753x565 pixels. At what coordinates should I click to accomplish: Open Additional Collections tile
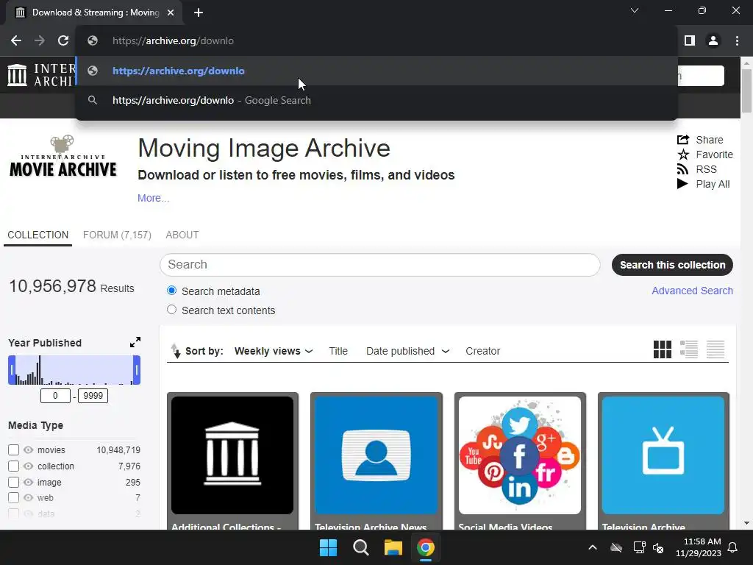point(232,461)
